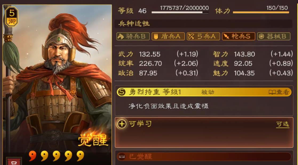Click the 勇烈持重 skill header bar
The height and width of the screenshot is (165, 298).
tap(204, 92)
